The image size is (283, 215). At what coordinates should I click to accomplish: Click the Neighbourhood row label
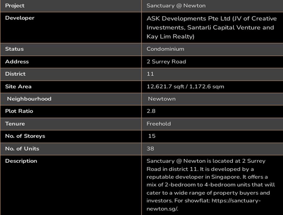(x=29, y=99)
